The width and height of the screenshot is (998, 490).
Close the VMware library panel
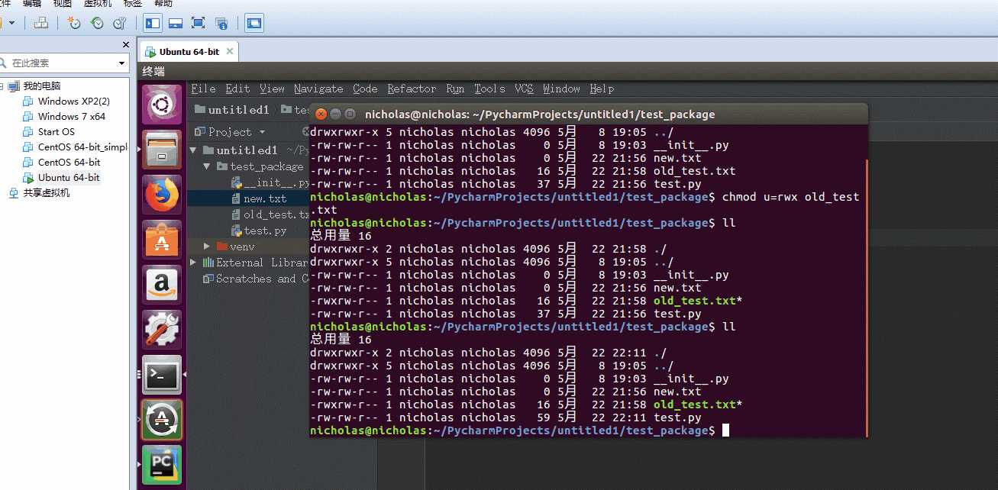pos(126,44)
